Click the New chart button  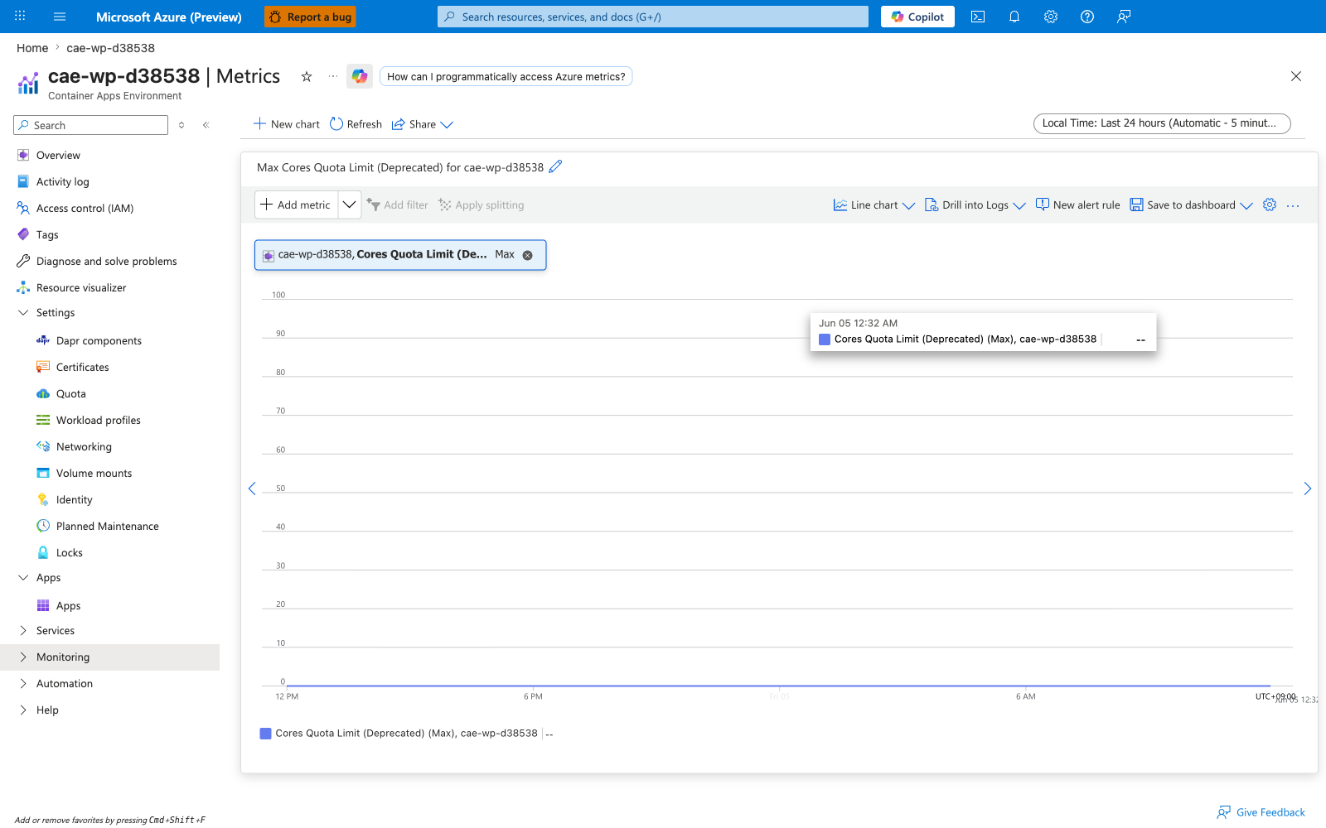pos(286,124)
